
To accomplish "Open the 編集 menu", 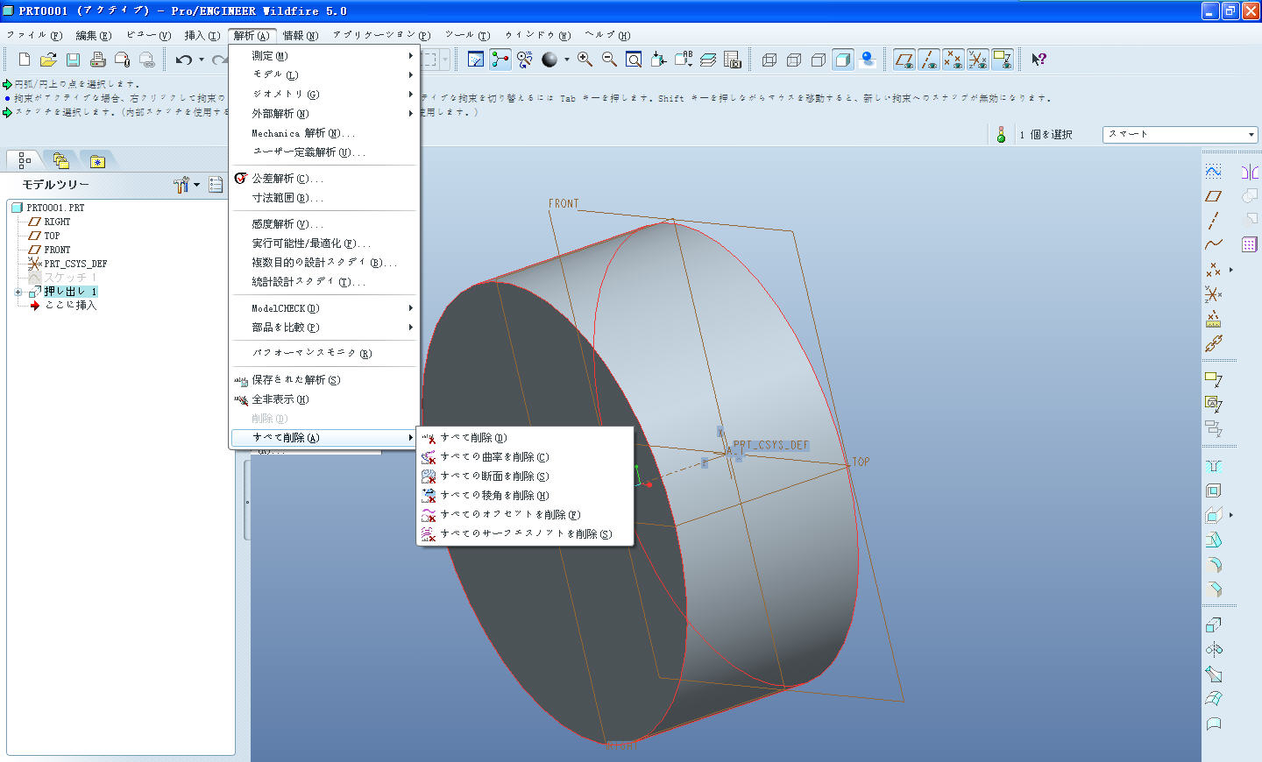I will [x=94, y=36].
